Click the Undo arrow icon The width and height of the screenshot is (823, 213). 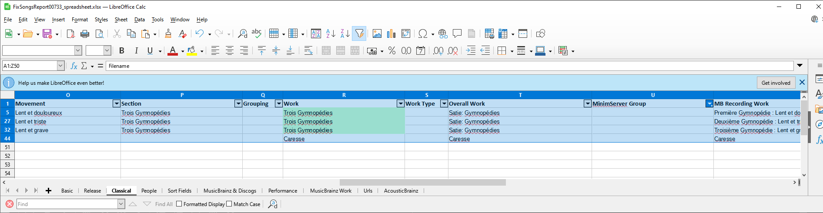(x=199, y=33)
